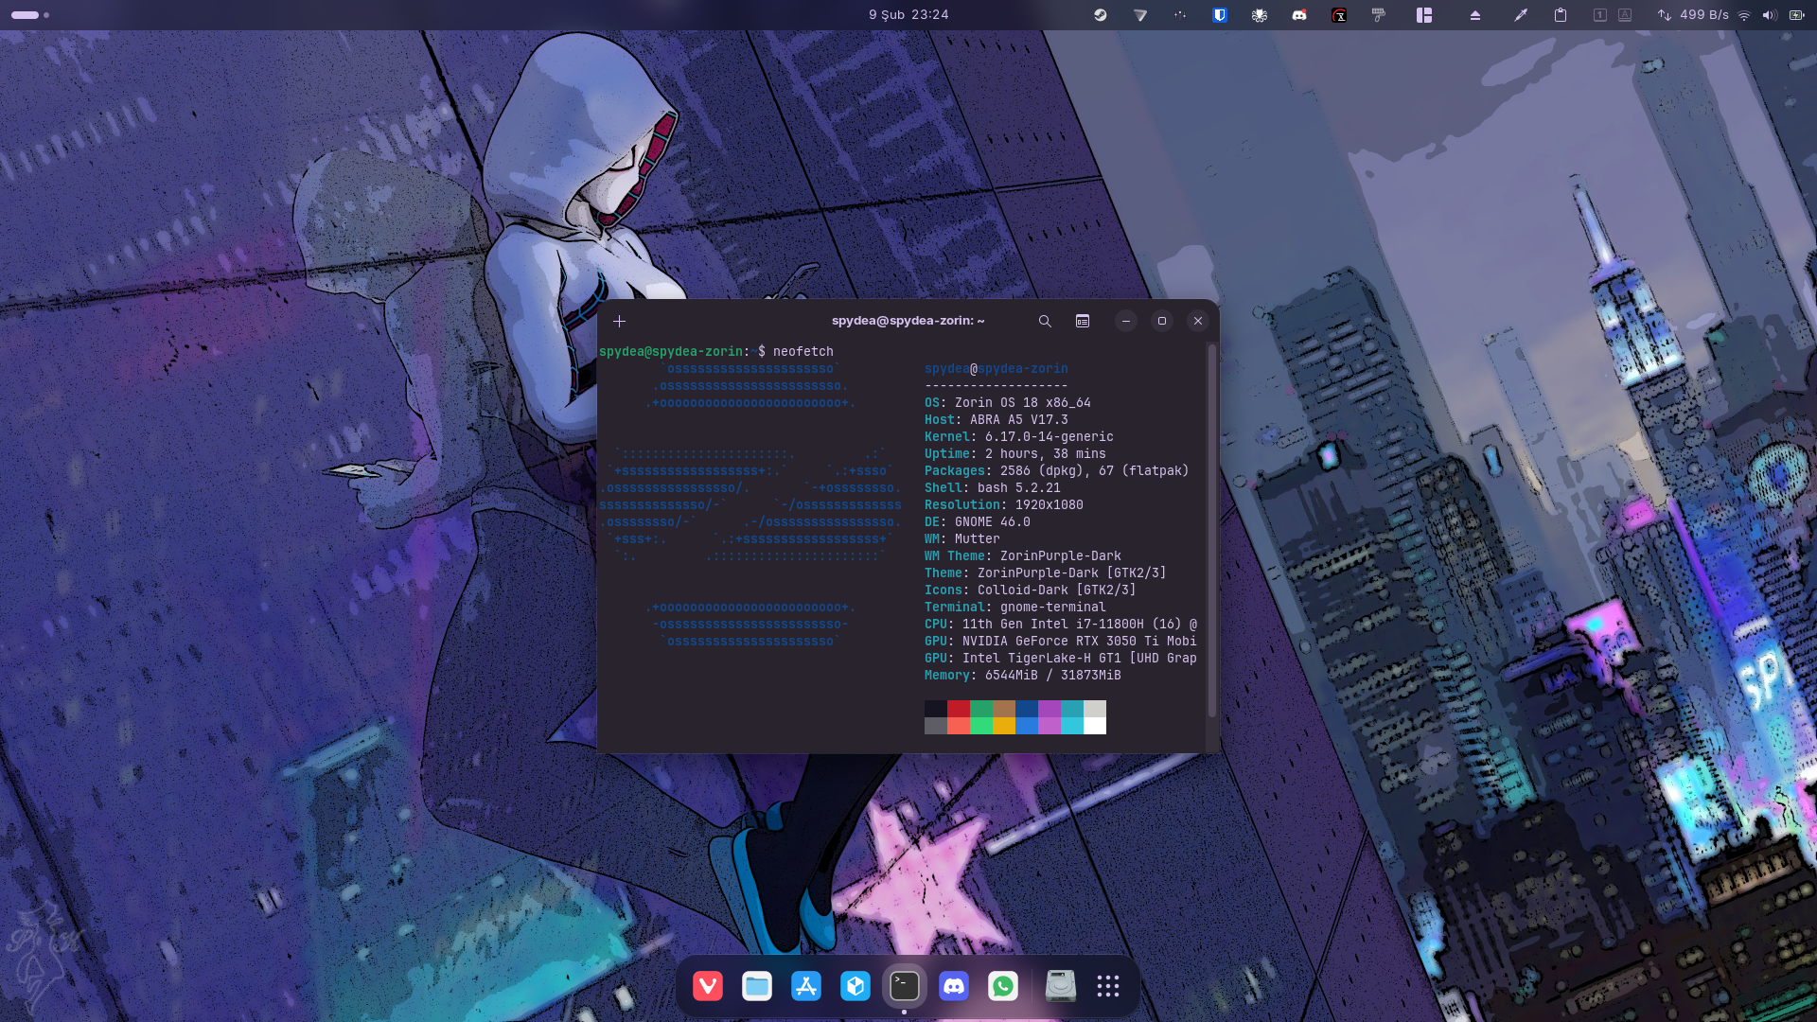1817x1022 pixels.
Task: Open the battery status icon
Action: pos(1796,15)
